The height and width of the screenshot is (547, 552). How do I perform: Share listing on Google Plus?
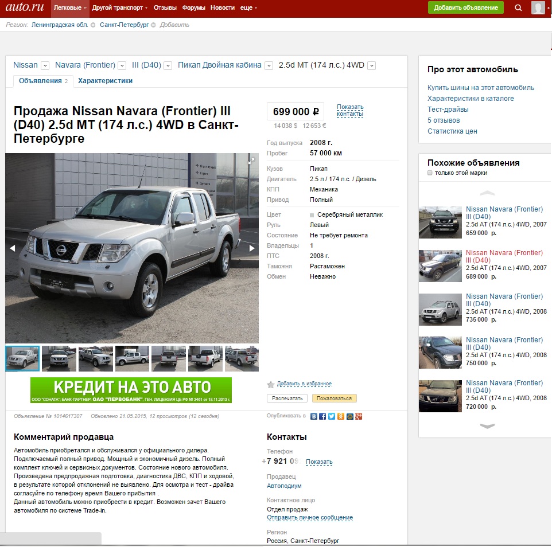(x=359, y=416)
